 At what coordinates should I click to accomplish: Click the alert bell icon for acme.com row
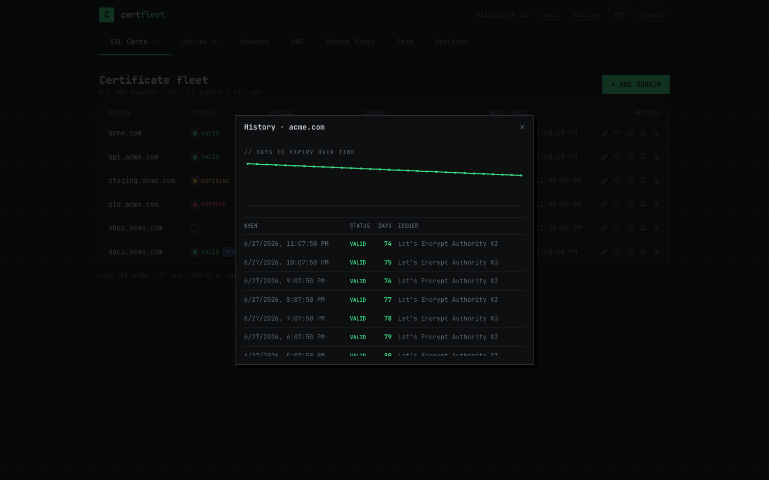(x=643, y=133)
